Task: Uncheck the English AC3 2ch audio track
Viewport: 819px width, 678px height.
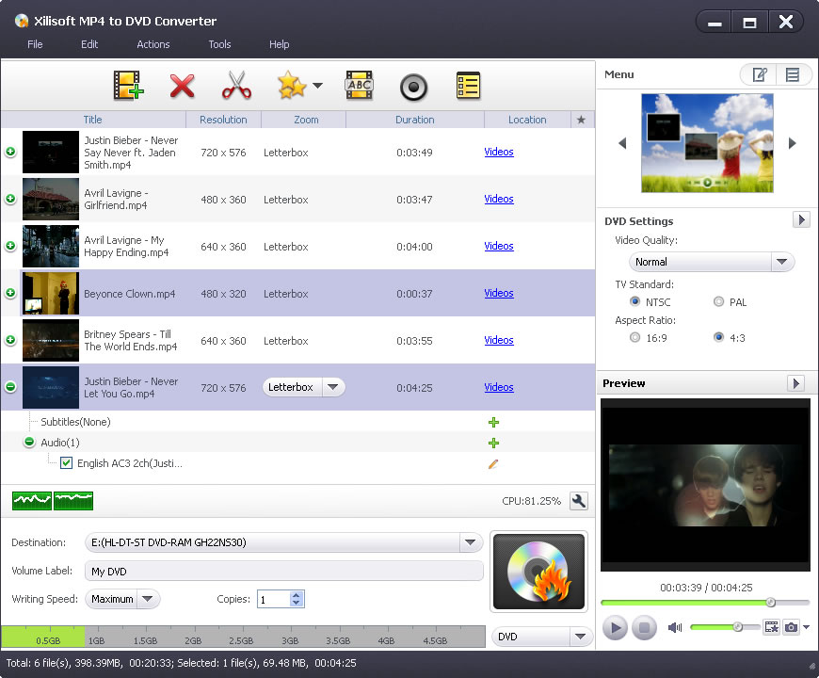Action: pyautogui.click(x=66, y=463)
